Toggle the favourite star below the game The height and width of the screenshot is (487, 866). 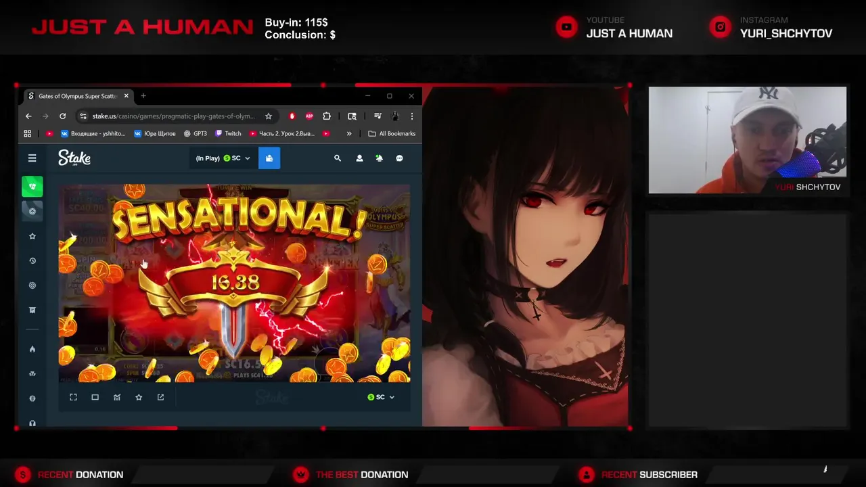(x=139, y=397)
